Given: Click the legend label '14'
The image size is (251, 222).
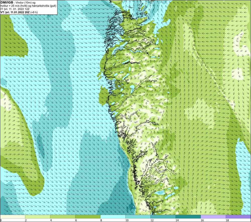Looking at the screenshot, I should pos(177,220).
